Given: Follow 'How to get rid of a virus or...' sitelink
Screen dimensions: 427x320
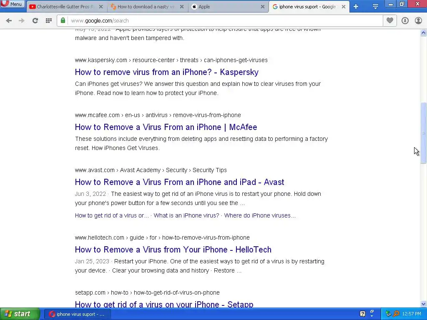Looking at the screenshot, I should tap(112, 215).
